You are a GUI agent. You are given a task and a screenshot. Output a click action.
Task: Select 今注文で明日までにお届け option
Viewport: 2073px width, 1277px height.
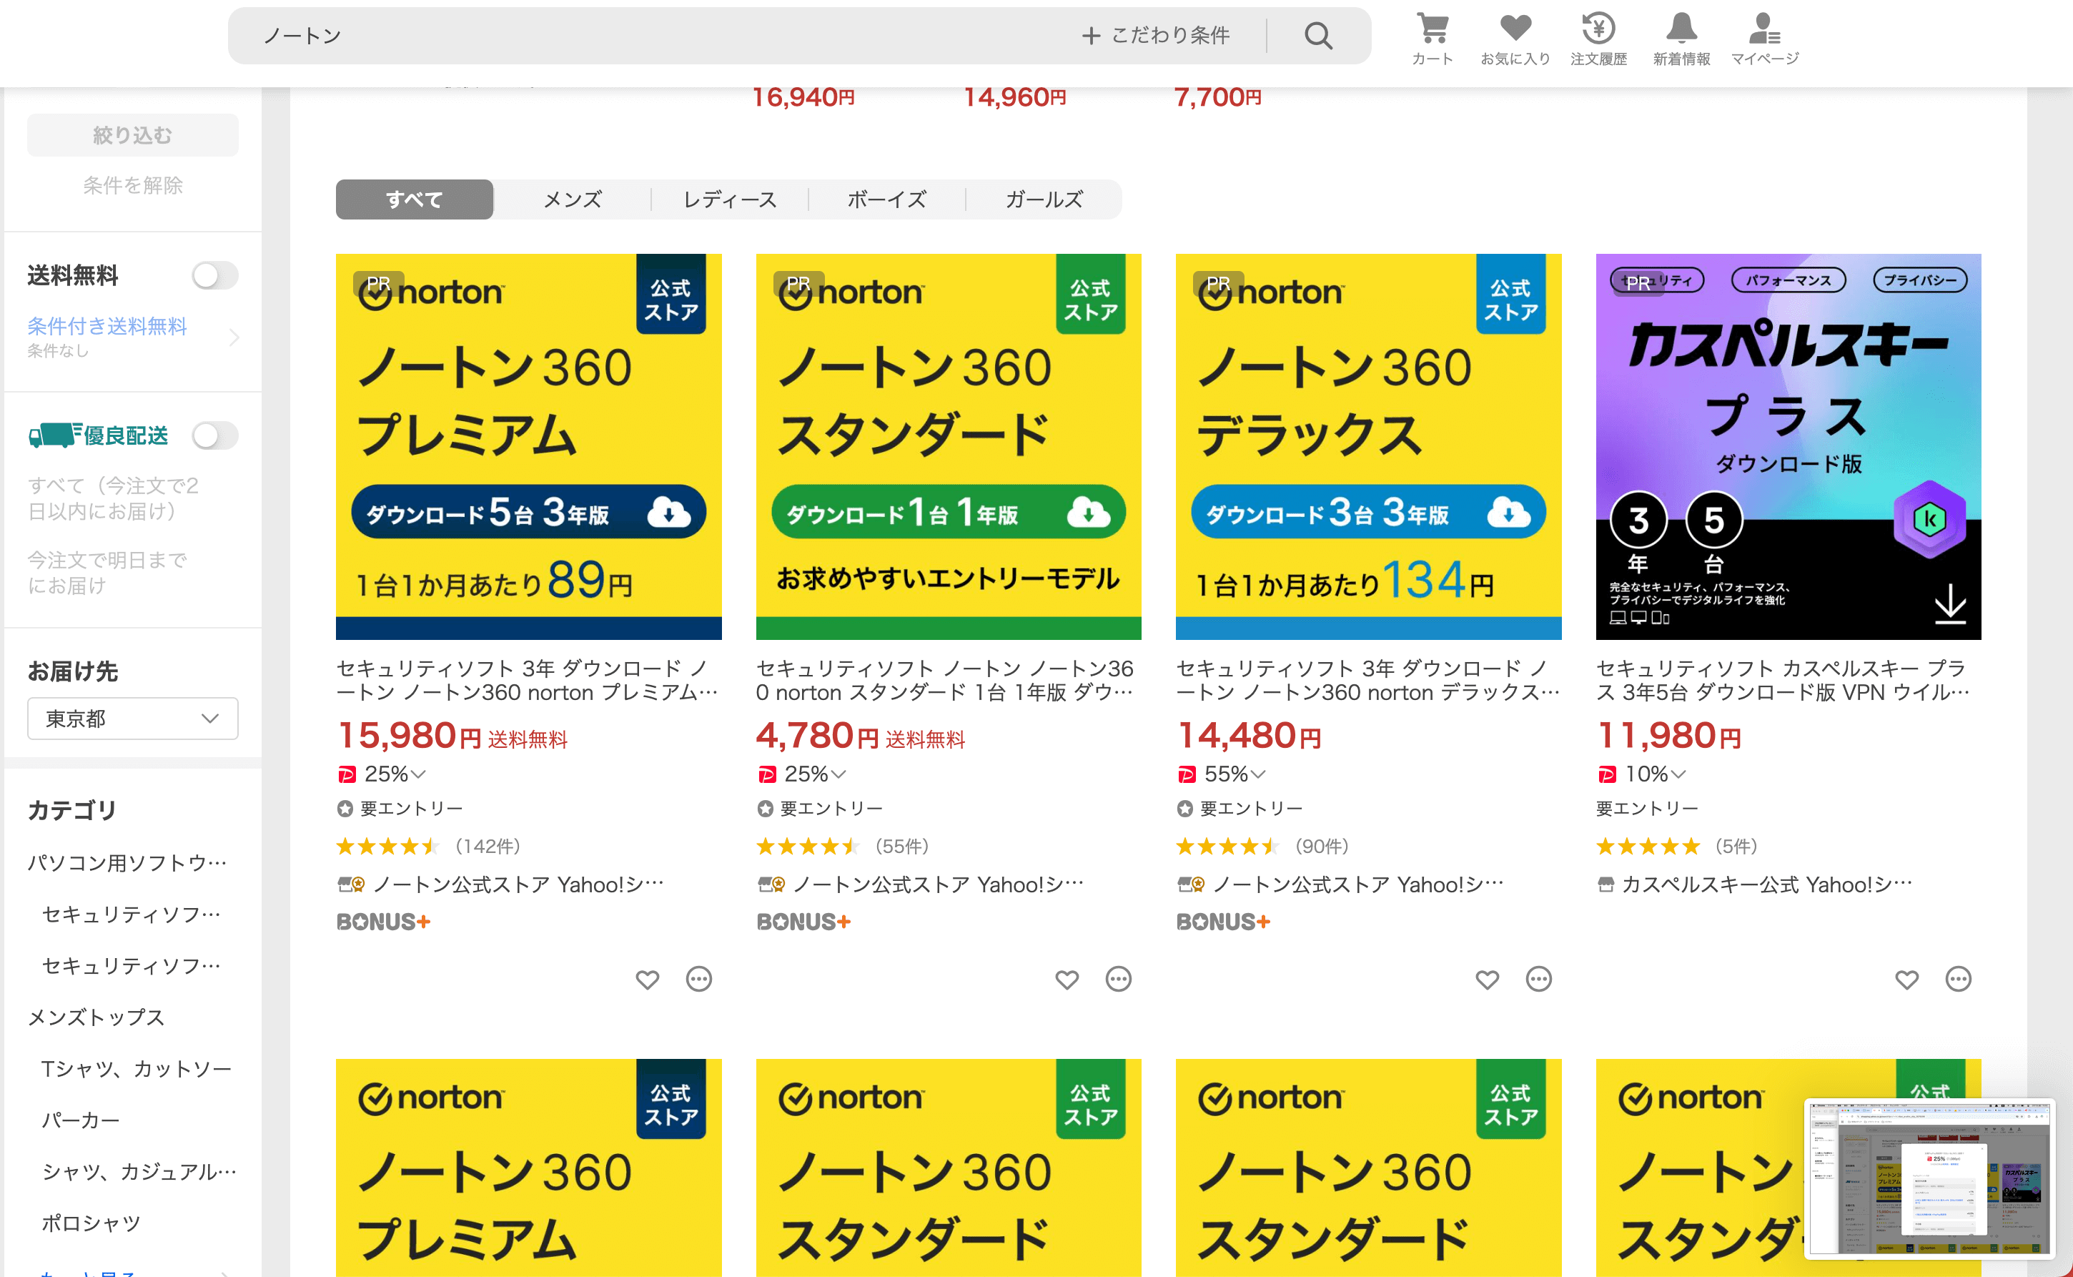click(x=107, y=573)
